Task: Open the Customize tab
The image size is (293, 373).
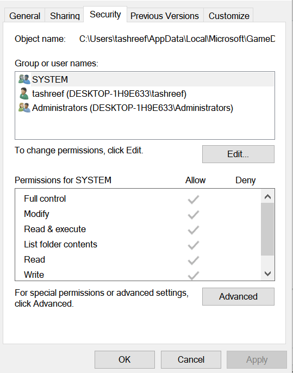Action: pyautogui.click(x=229, y=16)
